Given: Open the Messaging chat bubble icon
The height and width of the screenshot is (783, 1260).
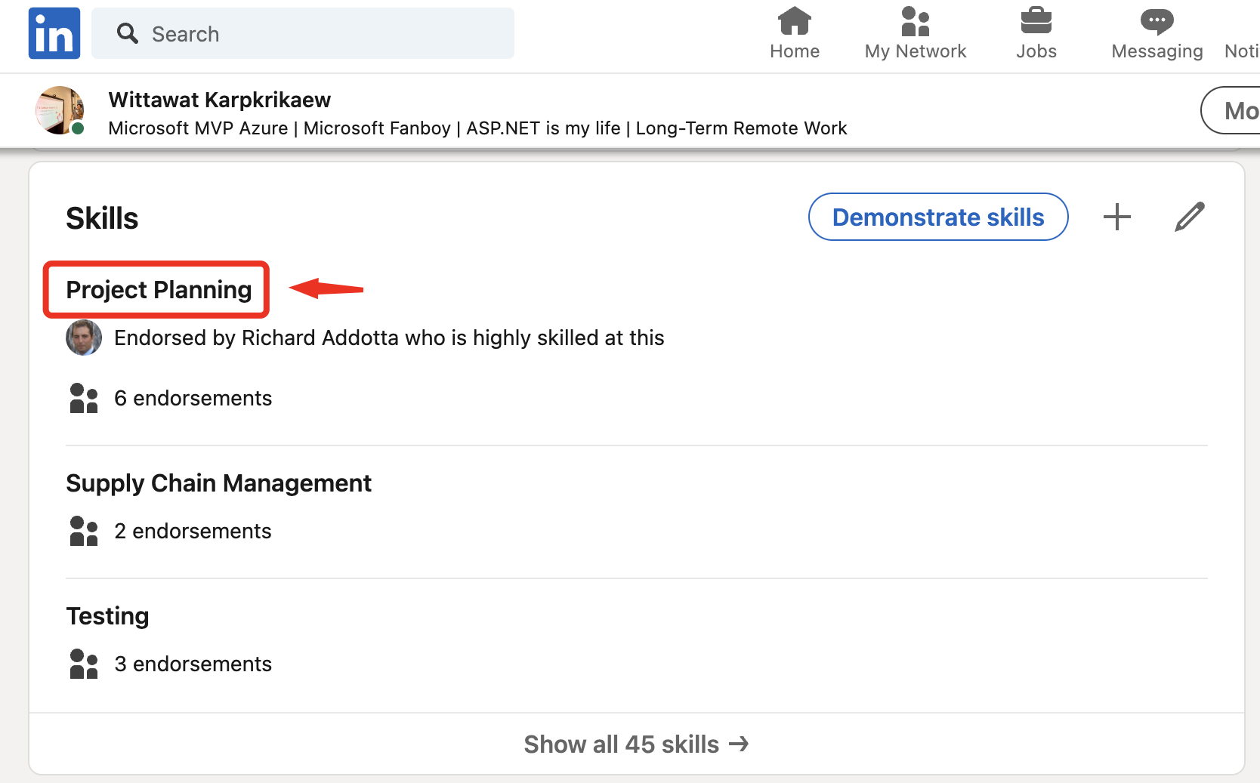Looking at the screenshot, I should 1157,21.
